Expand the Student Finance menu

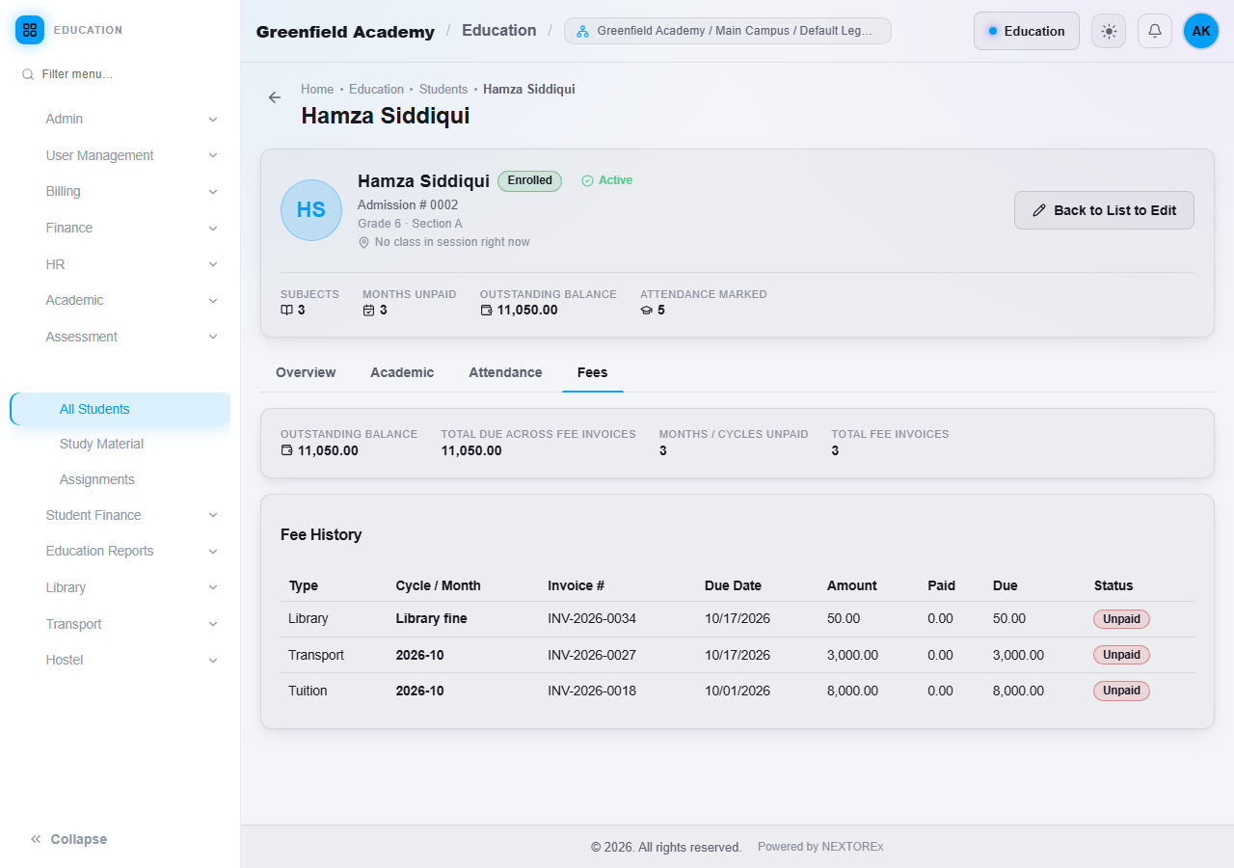click(x=132, y=515)
